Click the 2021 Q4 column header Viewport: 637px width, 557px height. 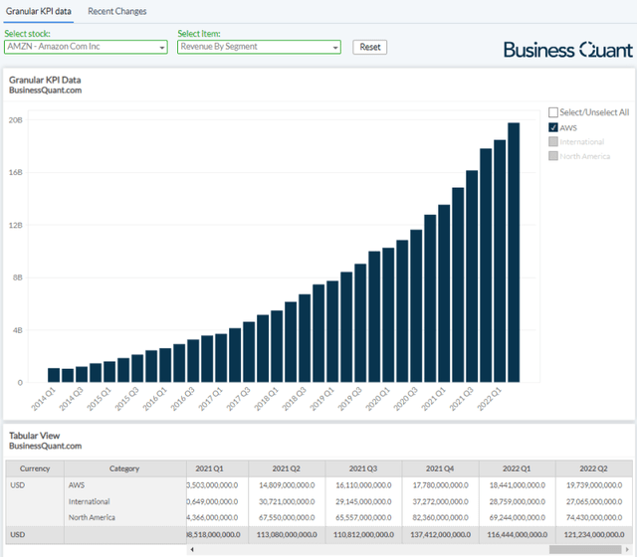(440, 468)
